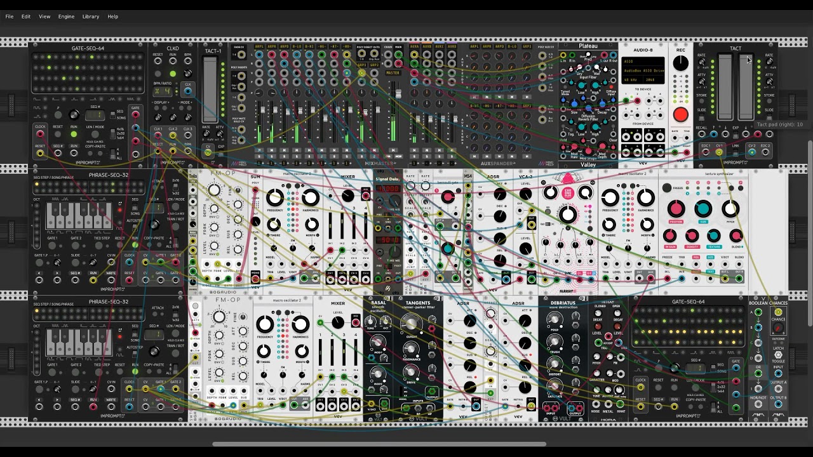Click the RESONANCE knob on TANGENTS filter
The image size is (813, 457).
411,349
